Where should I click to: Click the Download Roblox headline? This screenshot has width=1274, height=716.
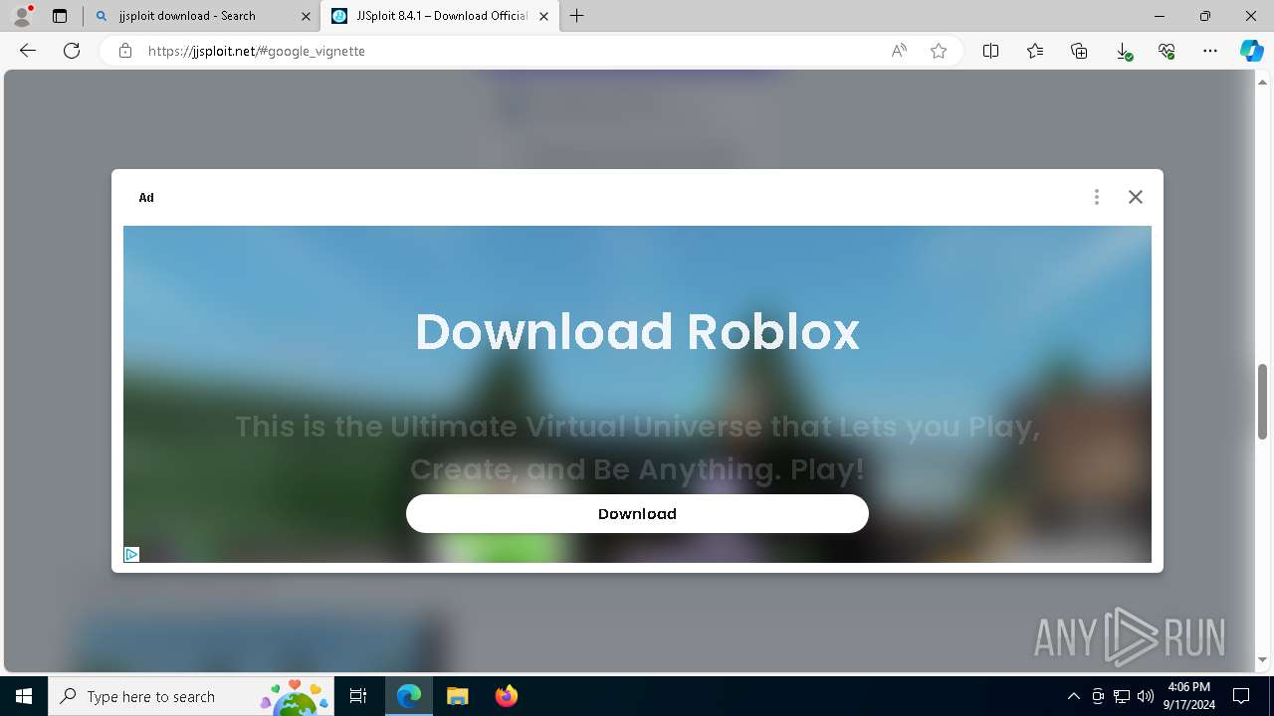pos(637,331)
